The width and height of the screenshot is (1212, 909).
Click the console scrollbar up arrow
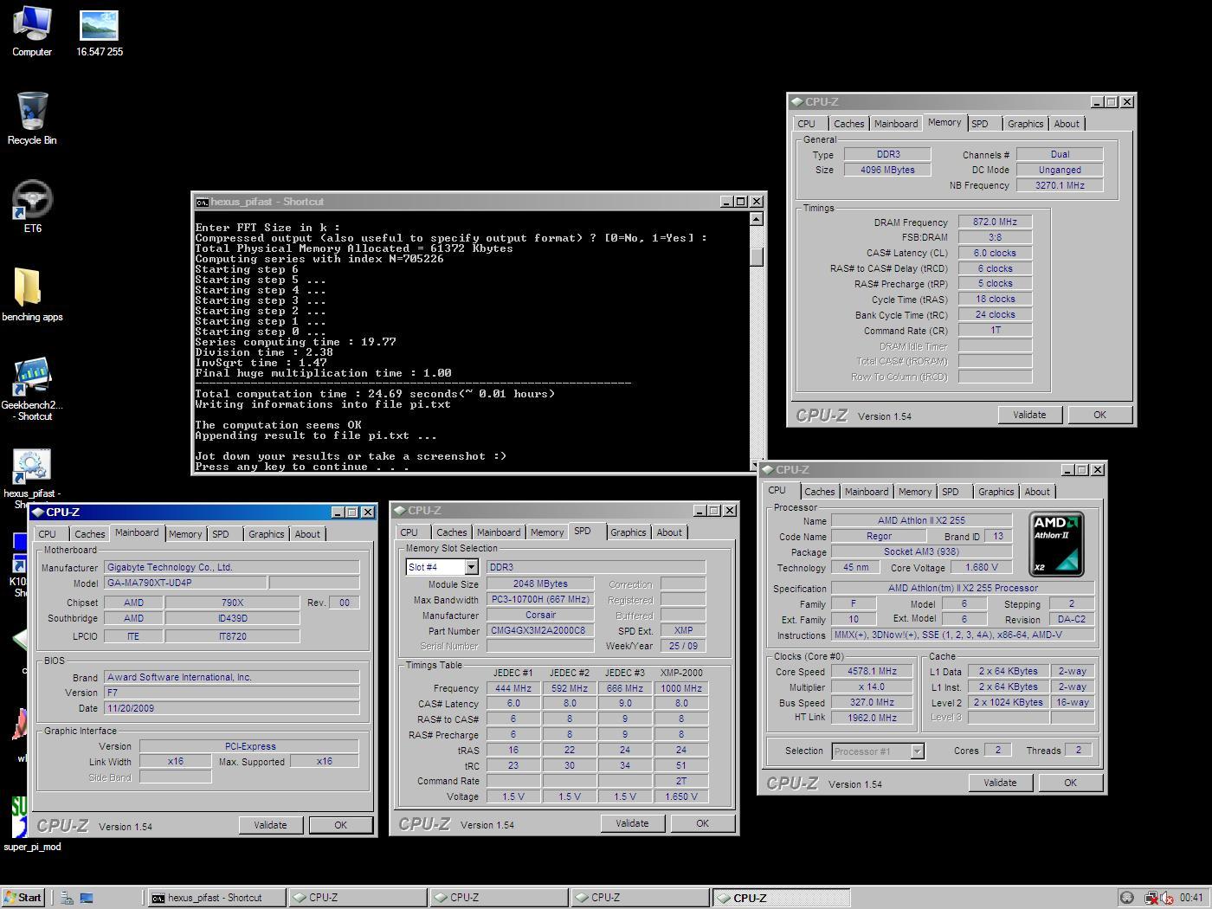click(757, 219)
